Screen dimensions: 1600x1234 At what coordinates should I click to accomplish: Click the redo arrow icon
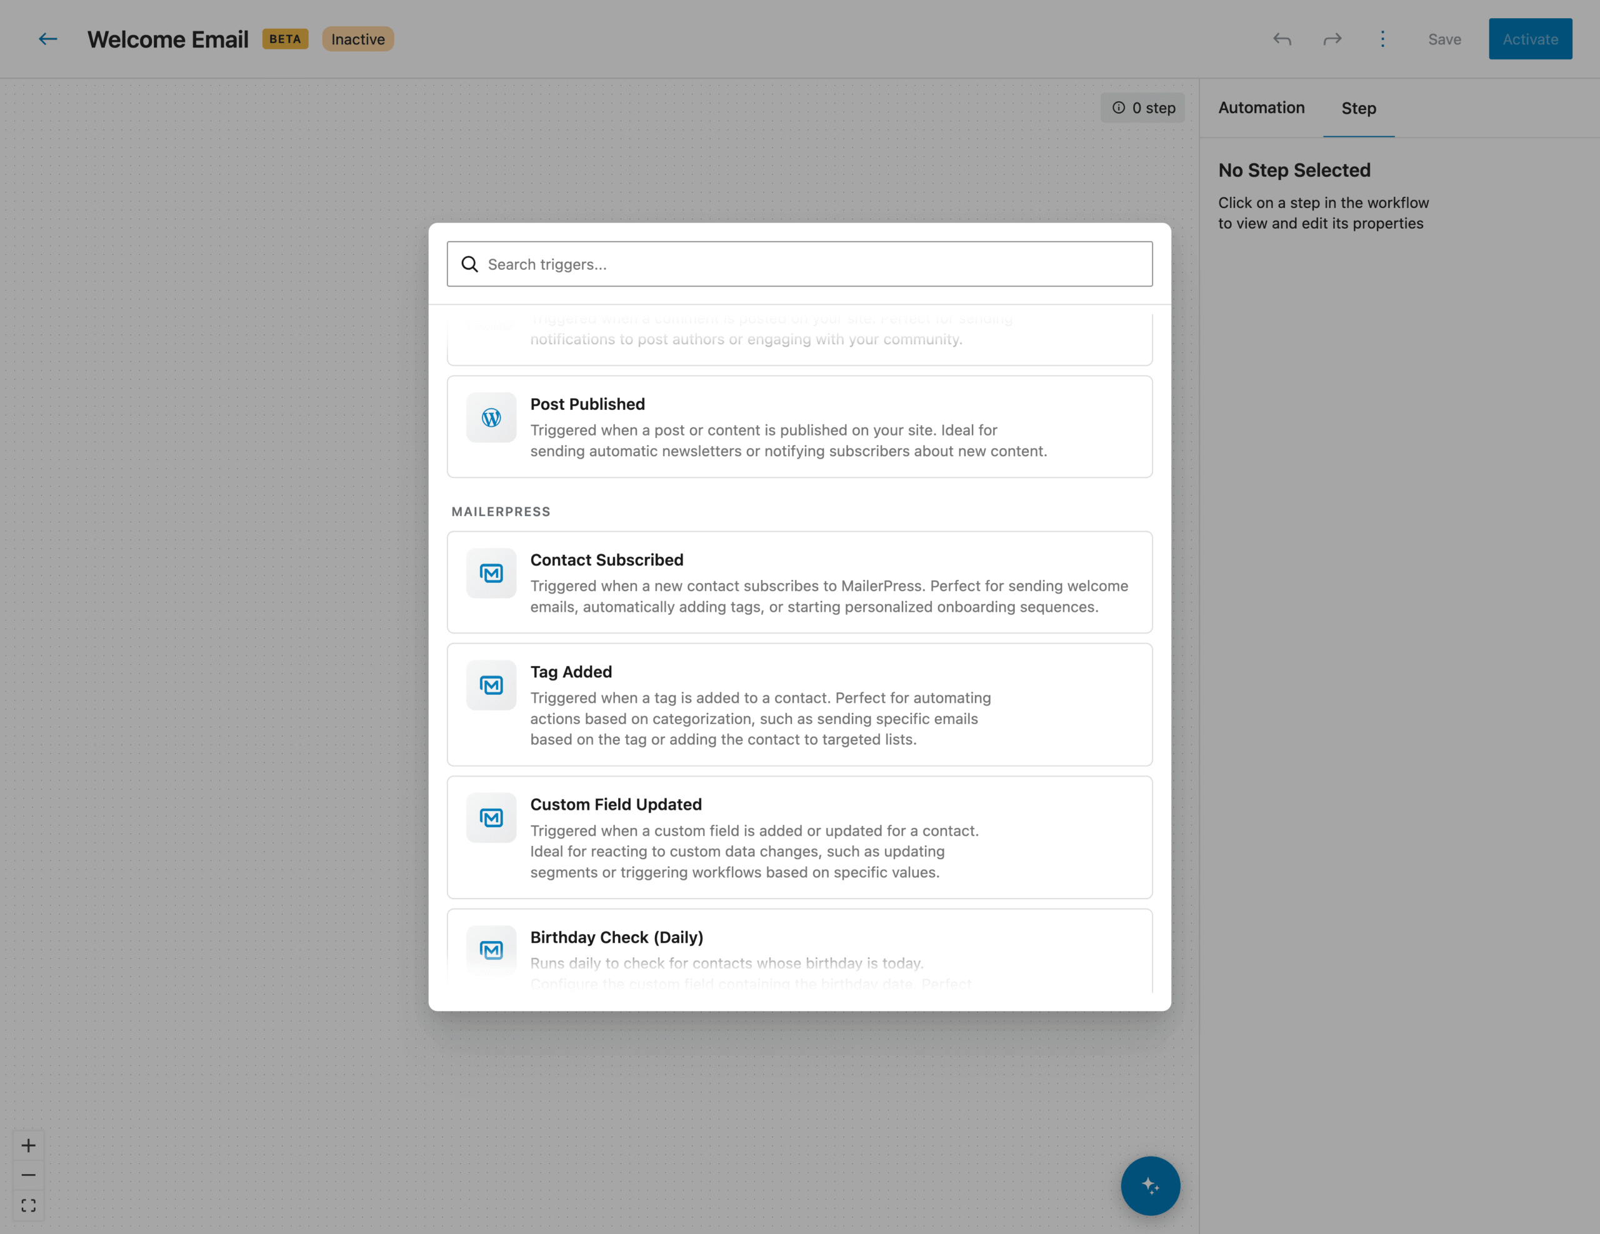pos(1332,39)
